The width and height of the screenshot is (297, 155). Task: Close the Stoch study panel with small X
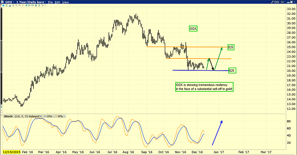(1, 115)
